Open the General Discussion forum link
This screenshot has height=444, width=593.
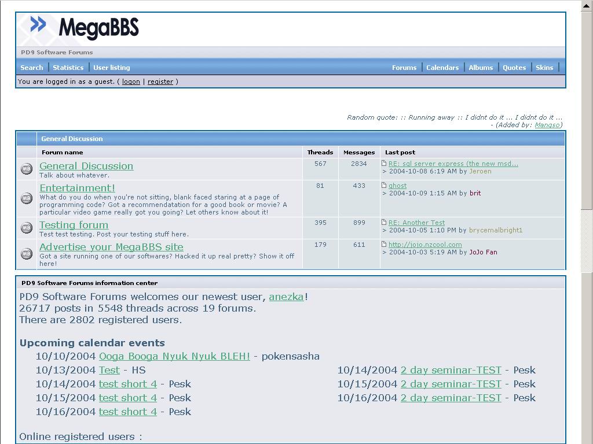tap(86, 166)
